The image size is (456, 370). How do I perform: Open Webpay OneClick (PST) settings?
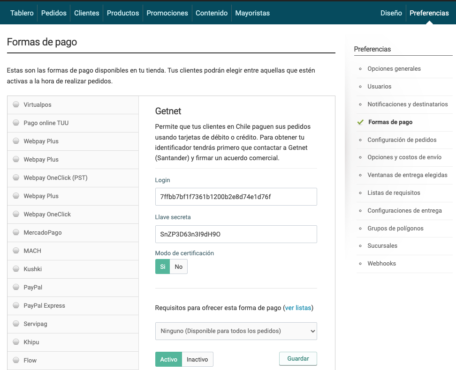(x=73, y=178)
